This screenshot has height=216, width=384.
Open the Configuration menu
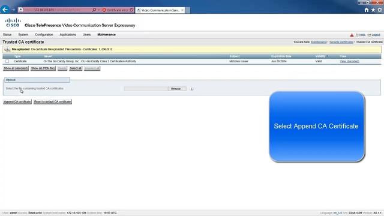(x=44, y=35)
